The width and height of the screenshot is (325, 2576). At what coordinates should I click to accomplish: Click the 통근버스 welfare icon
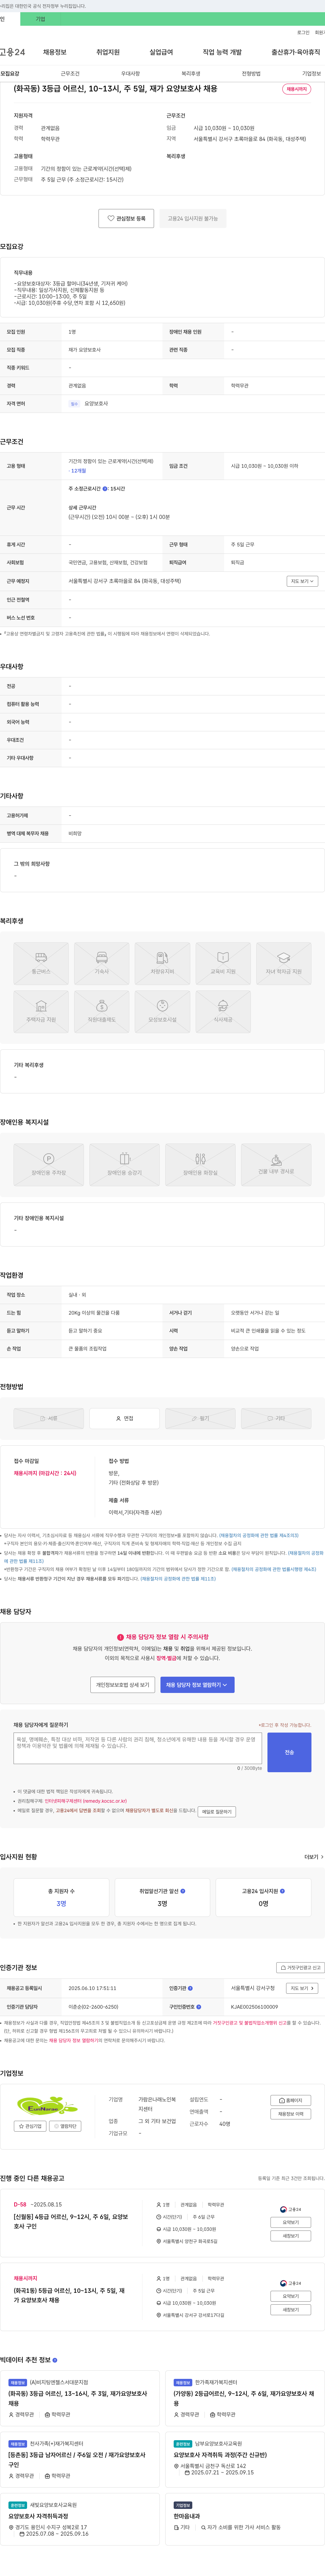coord(41,963)
